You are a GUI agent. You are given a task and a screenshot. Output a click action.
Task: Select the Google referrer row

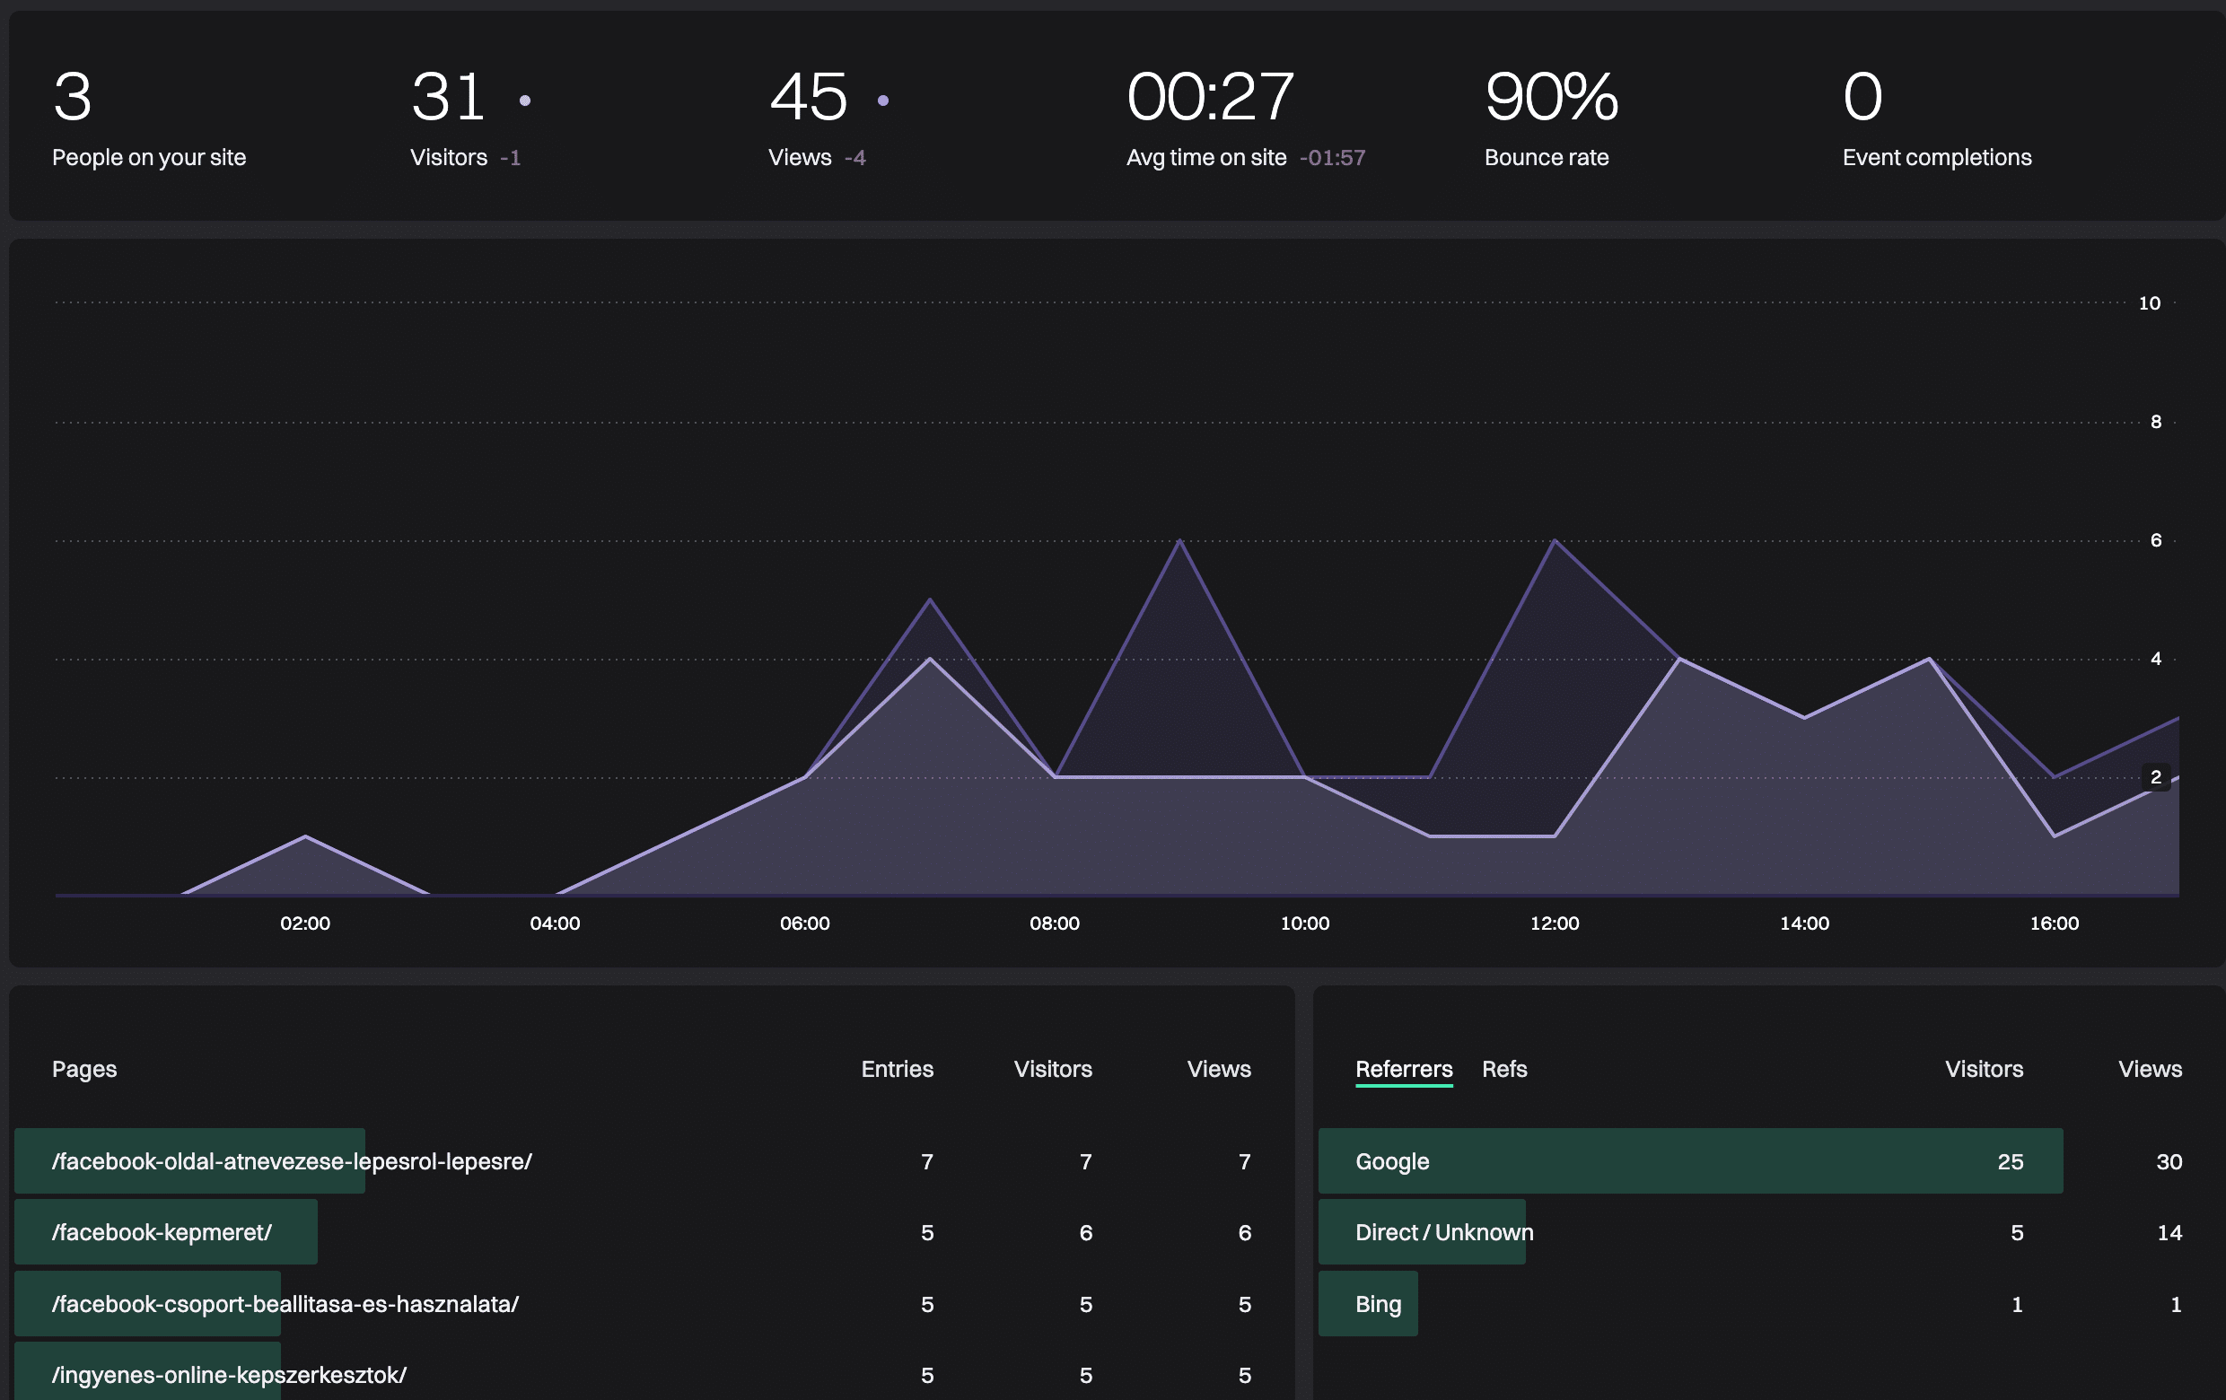click(x=1767, y=1160)
